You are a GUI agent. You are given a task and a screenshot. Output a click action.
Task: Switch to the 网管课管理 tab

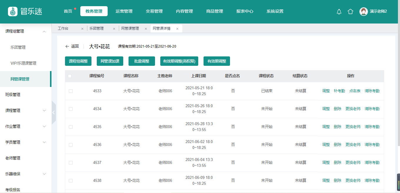click(130, 29)
